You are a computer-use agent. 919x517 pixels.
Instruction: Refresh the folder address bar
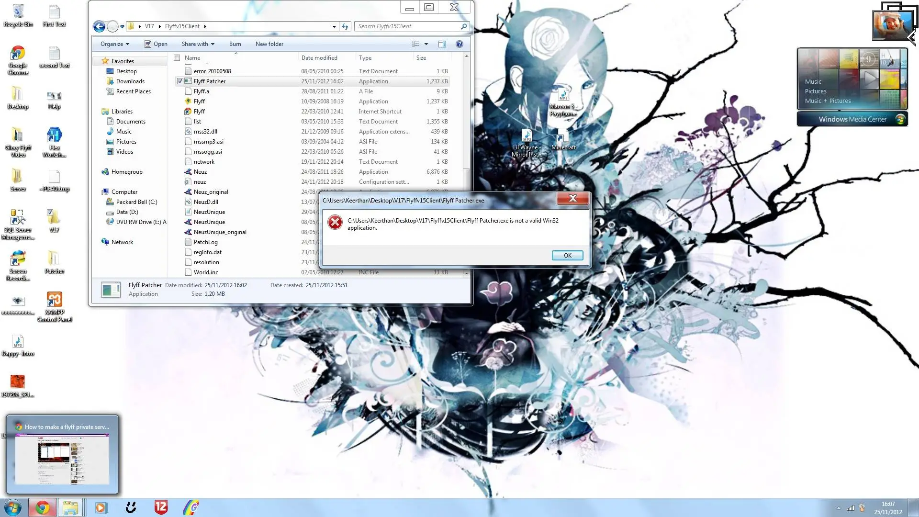click(345, 26)
